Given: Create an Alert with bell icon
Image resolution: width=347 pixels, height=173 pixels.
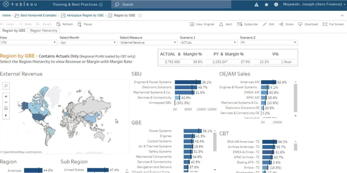Looking at the screenshot, I should tap(226, 24).
